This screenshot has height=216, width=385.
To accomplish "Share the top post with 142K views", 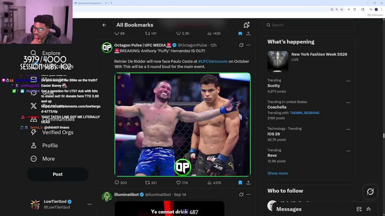I will pos(248,34).
